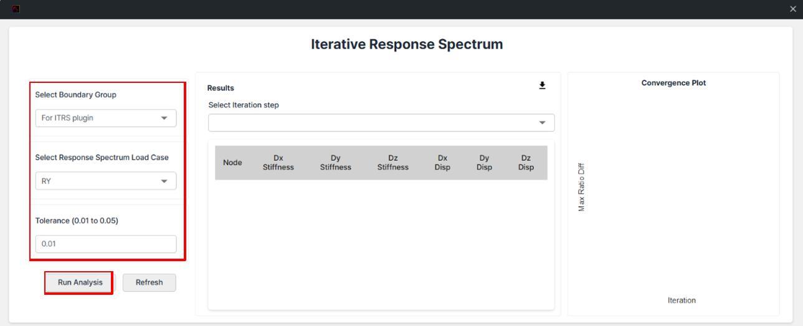The height and width of the screenshot is (326, 803).
Task: Click the Dz Disp column header
Action: pyautogui.click(x=526, y=163)
